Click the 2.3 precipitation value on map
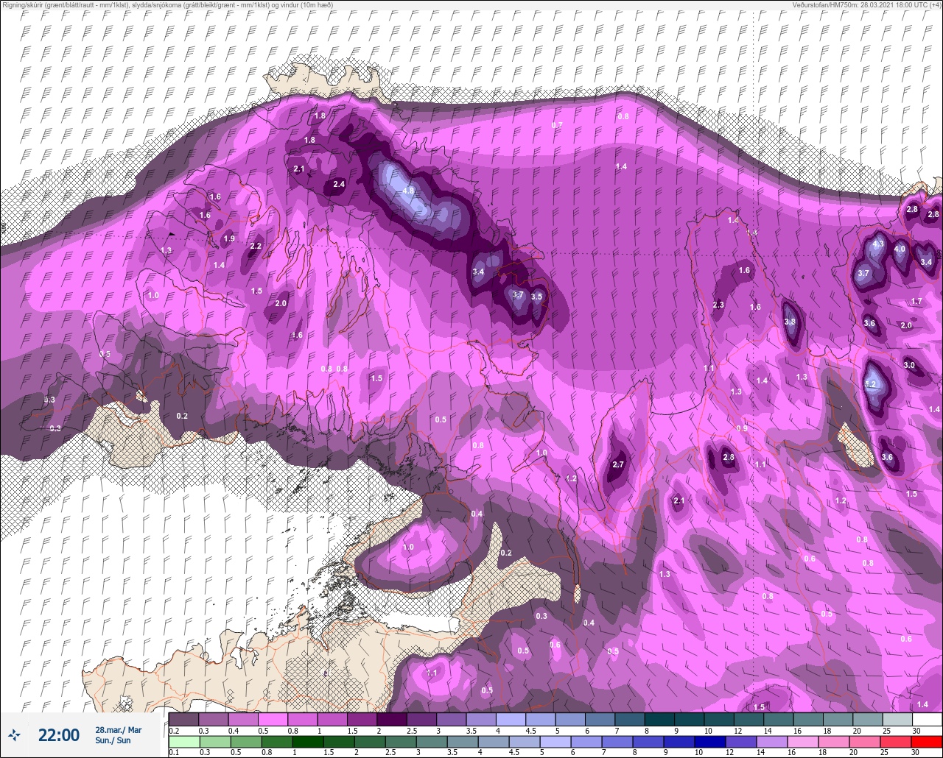Image resolution: width=943 pixels, height=758 pixels. tap(718, 305)
